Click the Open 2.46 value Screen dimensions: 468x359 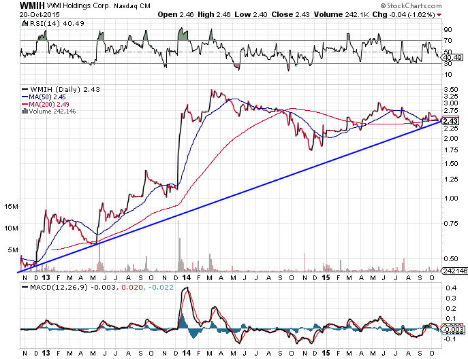(176, 14)
